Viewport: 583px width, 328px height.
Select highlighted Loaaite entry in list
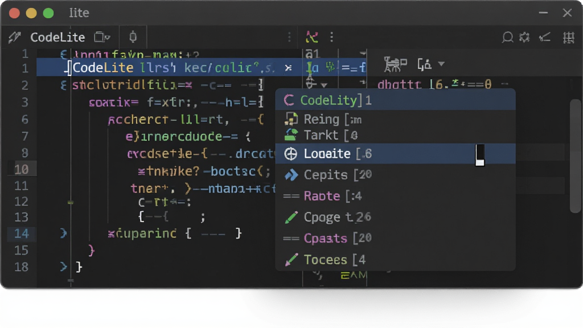[395, 154]
